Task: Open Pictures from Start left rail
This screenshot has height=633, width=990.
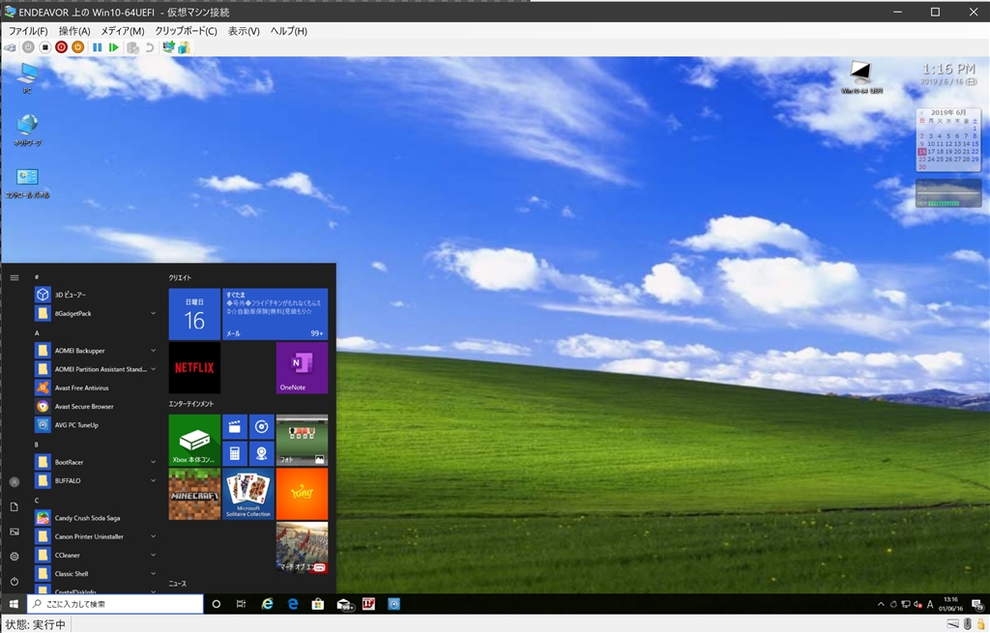Action: (x=15, y=532)
